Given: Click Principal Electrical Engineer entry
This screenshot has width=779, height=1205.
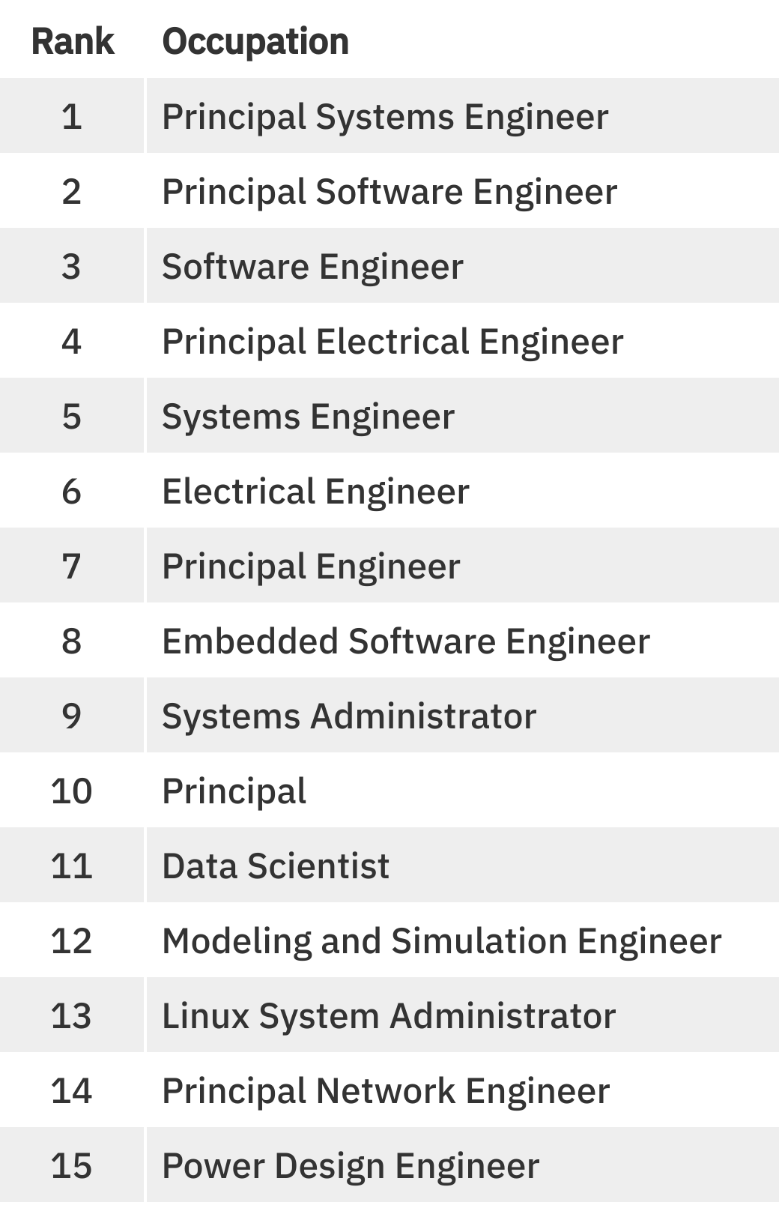Looking at the screenshot, I should click(392, 342).
